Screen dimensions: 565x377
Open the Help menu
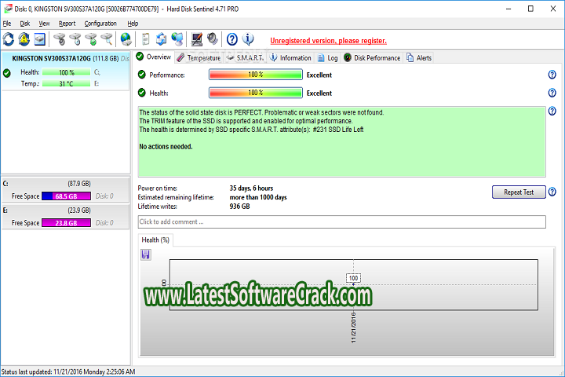pos(133,24)
